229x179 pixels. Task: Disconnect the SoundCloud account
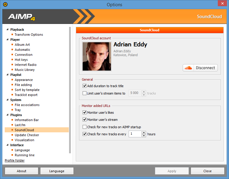pos(200,68)
